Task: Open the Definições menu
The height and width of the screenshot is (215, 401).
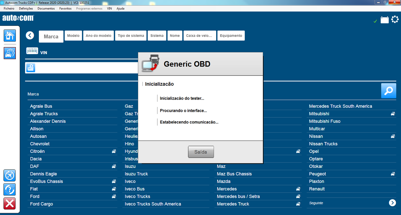Action: (x=26, y=8)
